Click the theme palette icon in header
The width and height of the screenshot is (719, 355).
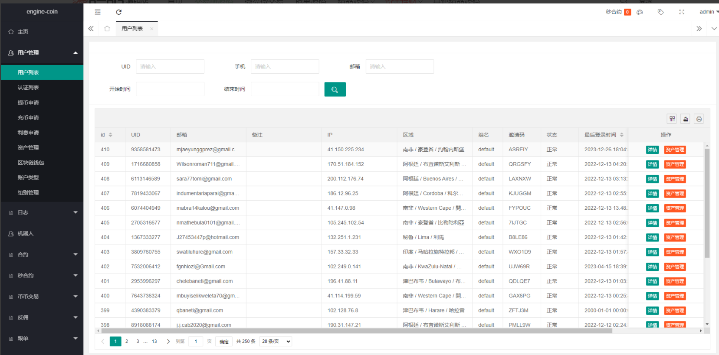pos(640,12)
